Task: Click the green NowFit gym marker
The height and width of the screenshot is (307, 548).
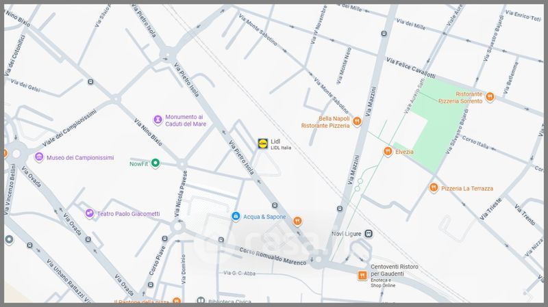Action: (155, 163)
